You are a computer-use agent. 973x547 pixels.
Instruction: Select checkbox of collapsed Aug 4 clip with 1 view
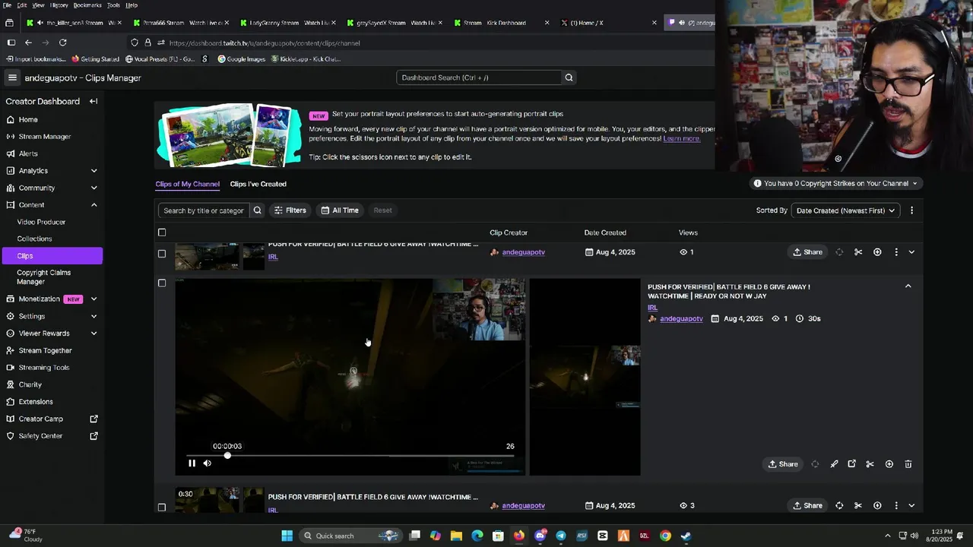(162, 253)
